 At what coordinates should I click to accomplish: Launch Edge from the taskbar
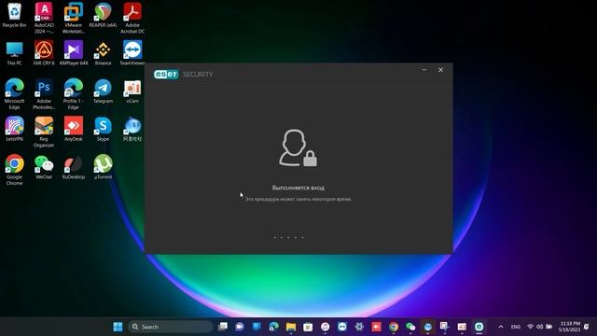click(273, 327)
